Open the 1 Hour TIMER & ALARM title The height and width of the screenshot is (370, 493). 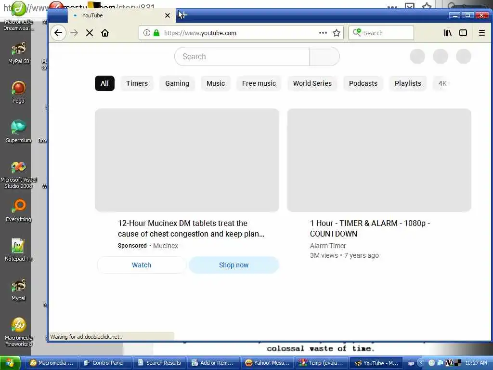[x=370, y=228]
